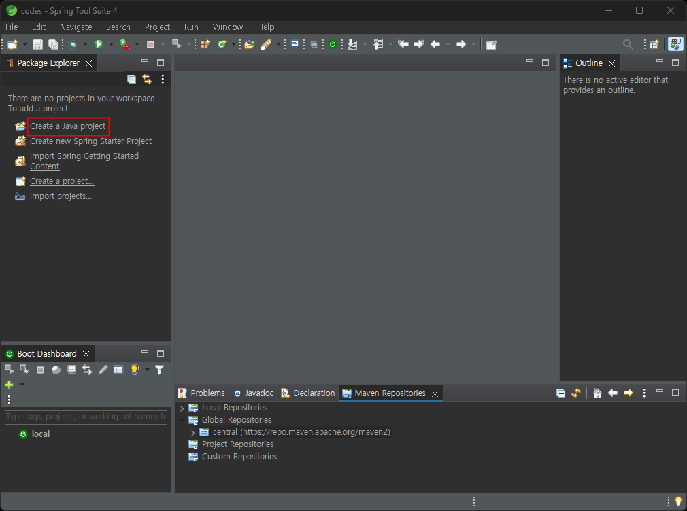Expand the central maven repository node
687x511 pixels.
[192, 433]
